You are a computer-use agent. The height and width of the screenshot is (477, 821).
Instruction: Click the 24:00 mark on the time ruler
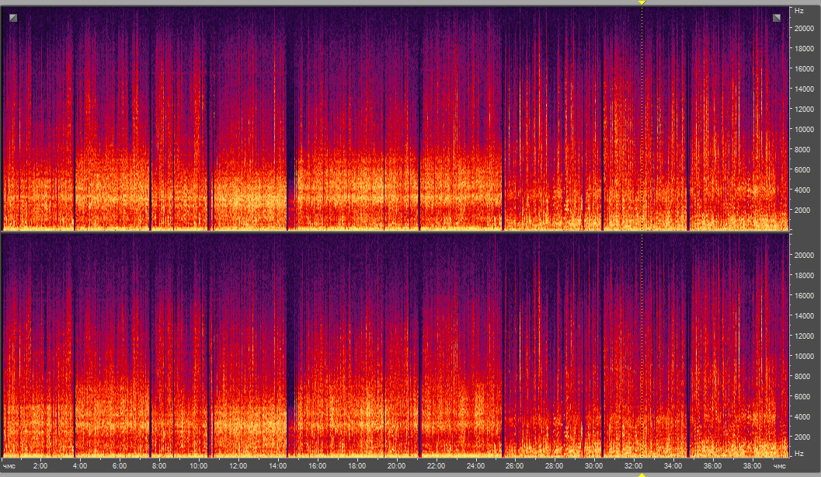click(x=475, y=466)
